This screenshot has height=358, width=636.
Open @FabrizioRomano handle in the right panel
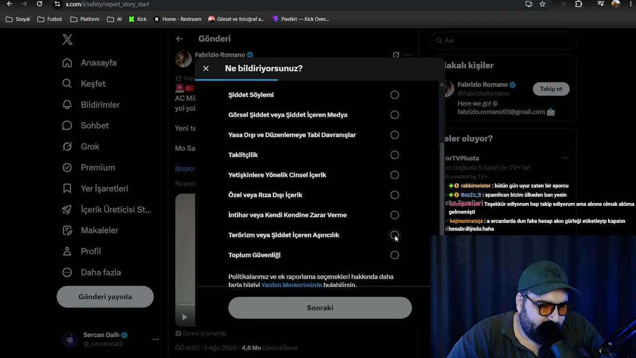click(483, 93)
